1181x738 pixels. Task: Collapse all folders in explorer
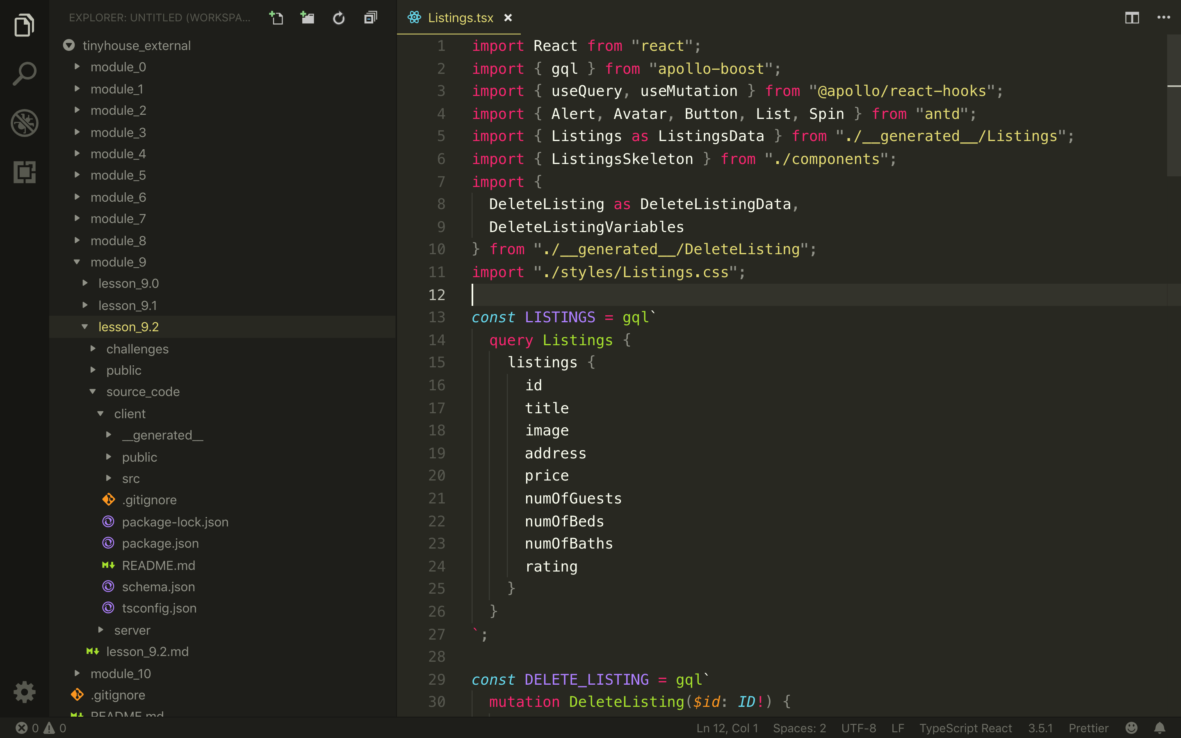point(370,18)
